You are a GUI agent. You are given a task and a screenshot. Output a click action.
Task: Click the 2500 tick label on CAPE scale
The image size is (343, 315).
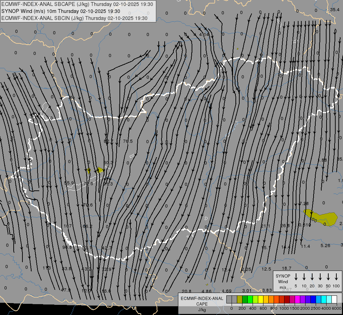(315, 308)
